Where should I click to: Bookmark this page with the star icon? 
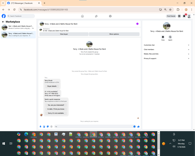pos(170,9)
